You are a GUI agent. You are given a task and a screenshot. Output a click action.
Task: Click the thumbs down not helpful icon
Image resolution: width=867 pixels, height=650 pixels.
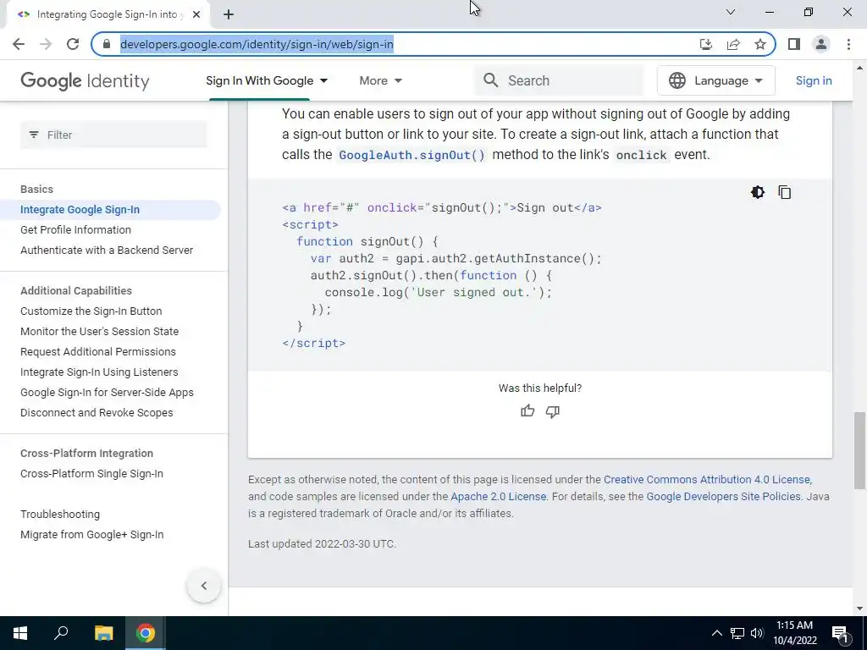(x=552, y=411)
